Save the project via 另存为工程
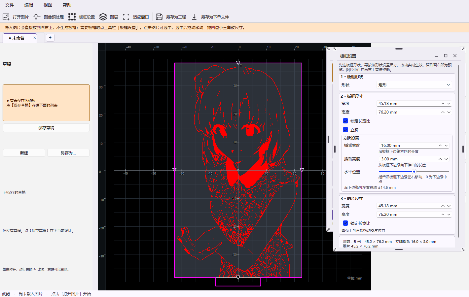469x297 pixels. tap(171, 17)
